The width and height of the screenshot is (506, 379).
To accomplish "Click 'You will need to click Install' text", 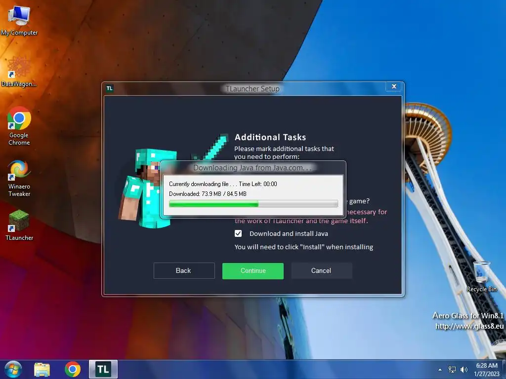I will [x=304, y=247].
